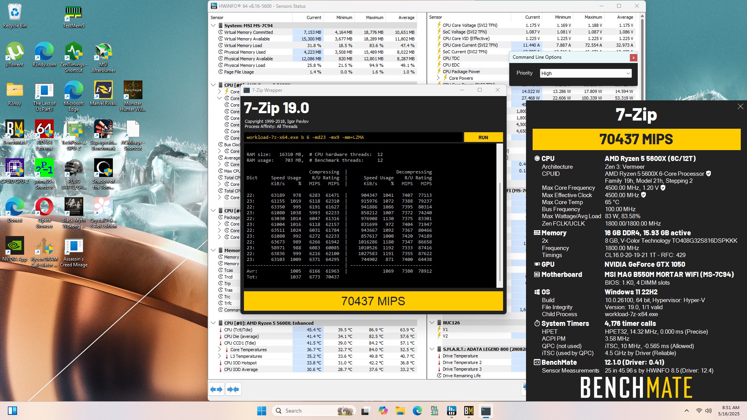Launch ZenTimings shortcut
Image resolution: width=747 pixels, height=420 pixels.
pos(74,57)
